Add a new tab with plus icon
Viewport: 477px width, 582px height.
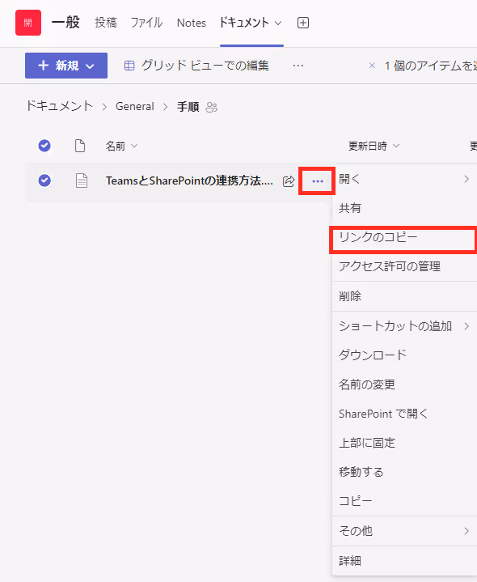[303, 23]
